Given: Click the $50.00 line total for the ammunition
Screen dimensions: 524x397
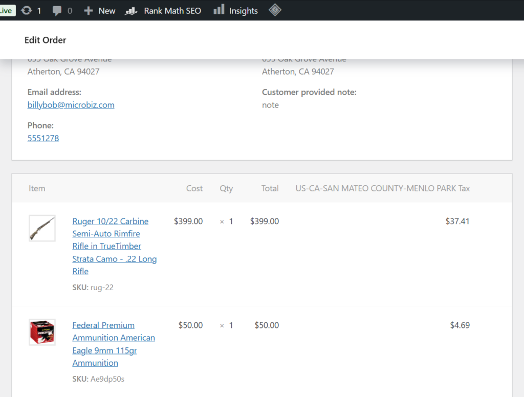Looking at the screenshot, I should click(x=267, y=325).
